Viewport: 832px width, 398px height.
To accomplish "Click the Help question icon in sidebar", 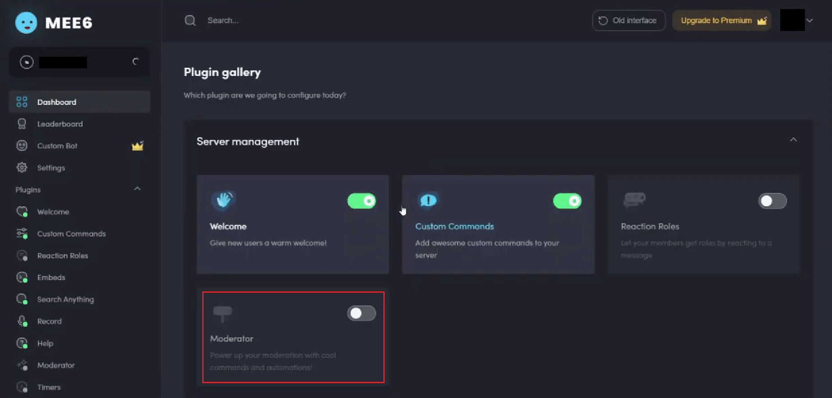I will tap(22, 343).
